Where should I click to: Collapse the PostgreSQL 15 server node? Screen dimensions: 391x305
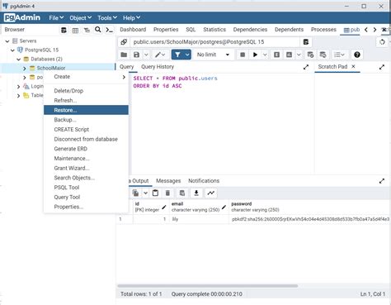(x=12, y=50)
